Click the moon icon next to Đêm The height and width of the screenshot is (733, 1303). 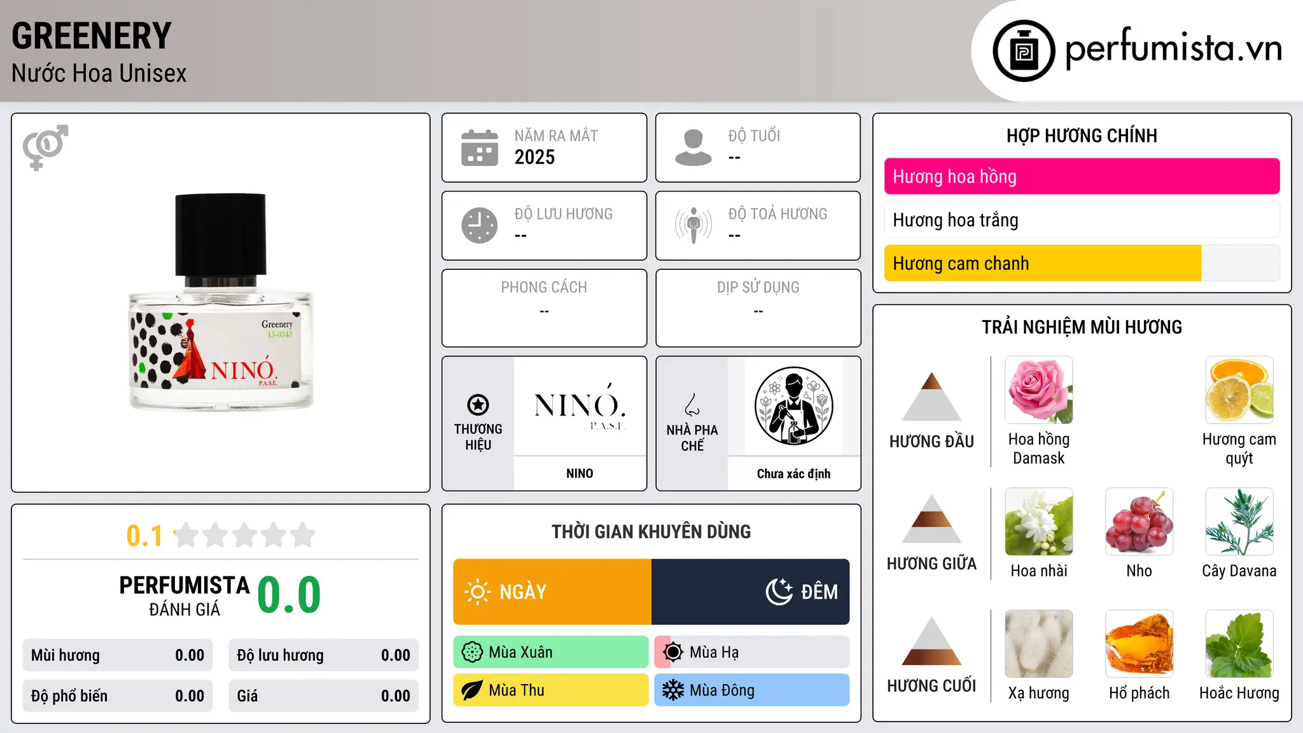pos(779,592)
